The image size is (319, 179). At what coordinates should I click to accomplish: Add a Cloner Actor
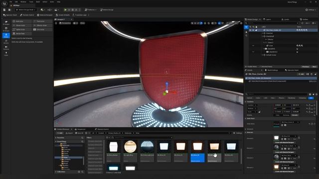point(21,25)
